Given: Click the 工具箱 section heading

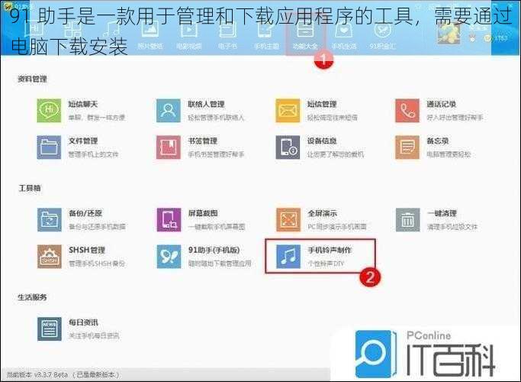Looking at the screenshot, I should [x=30, y=188].
